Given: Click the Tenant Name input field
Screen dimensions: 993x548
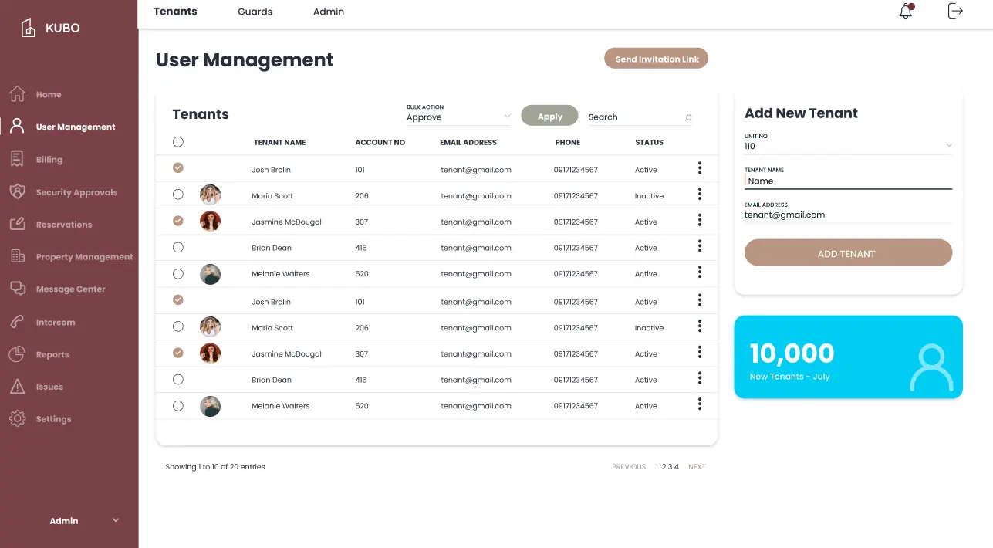Looking at the screenshot, I should tap(848, 181).
